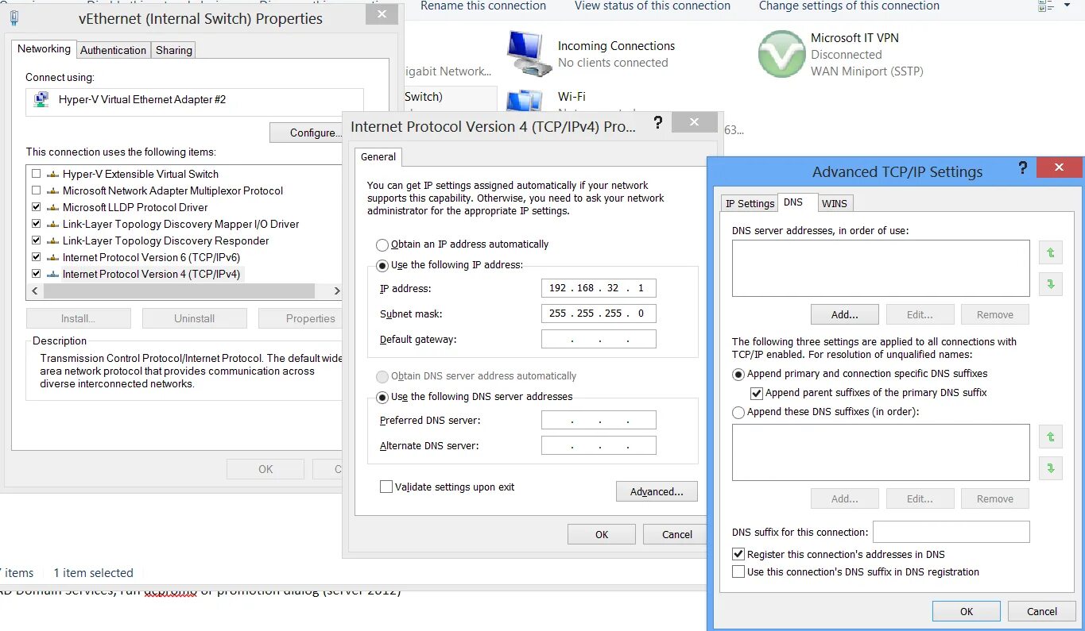Click Cancel in Advanced TCP/IP Settings
Image resolution: width=1085 pixels, height=631 pixels.
pos(1042,611)
